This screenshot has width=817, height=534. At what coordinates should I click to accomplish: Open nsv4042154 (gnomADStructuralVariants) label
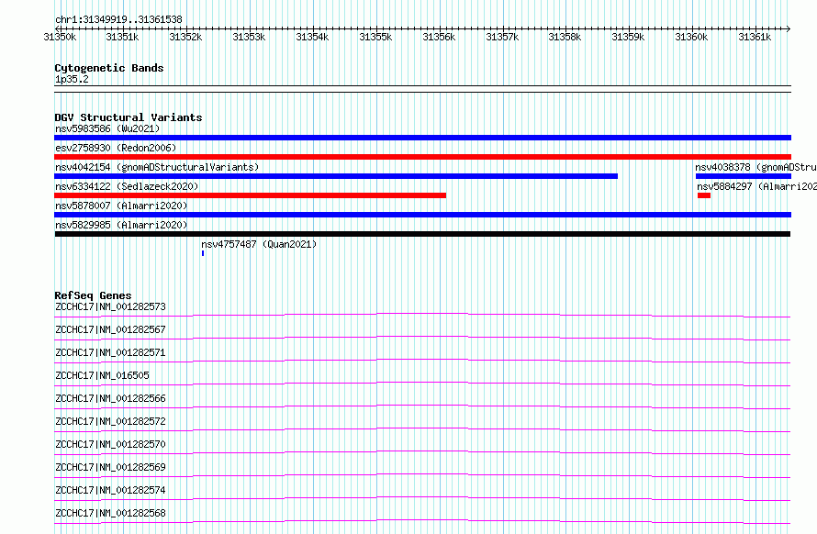coord(157,167)
